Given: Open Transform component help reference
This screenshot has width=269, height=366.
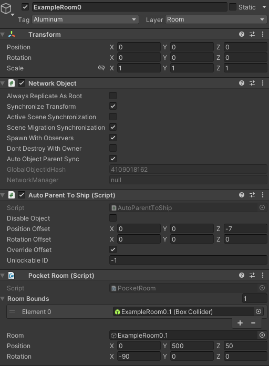Looking at the screenshot, I should pos(242,34).
